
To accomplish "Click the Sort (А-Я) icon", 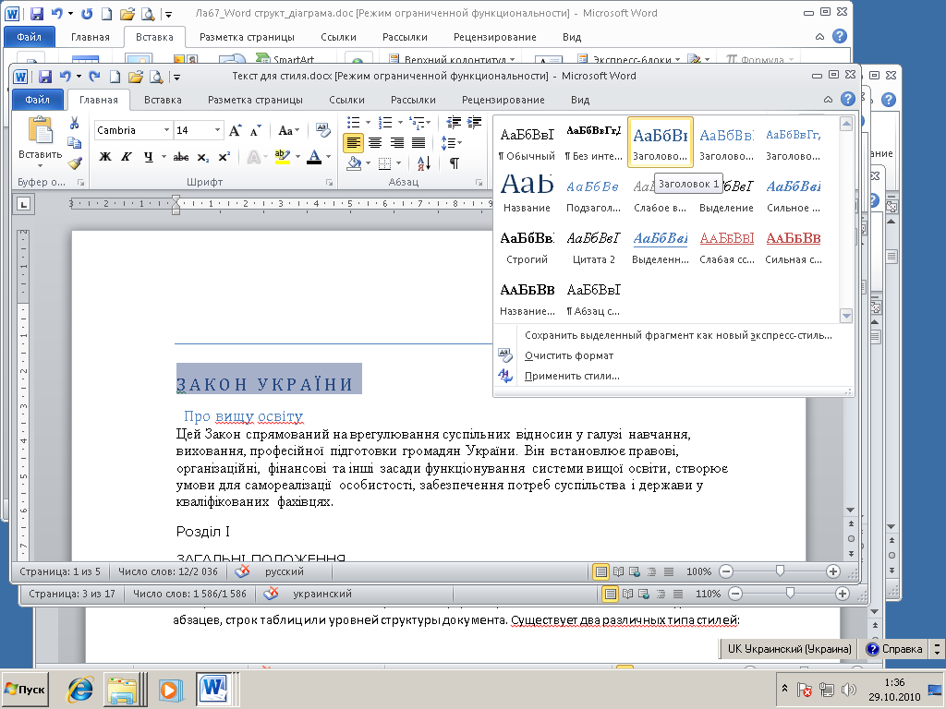I will 424,162.
